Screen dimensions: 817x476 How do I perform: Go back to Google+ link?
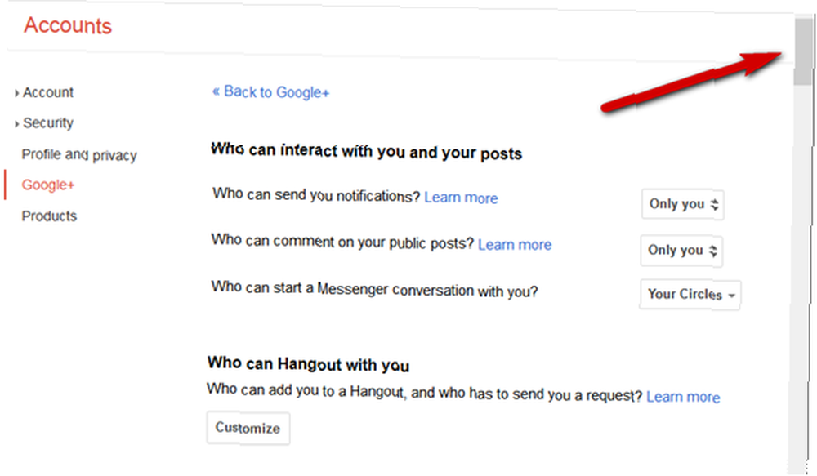point(270,92)
